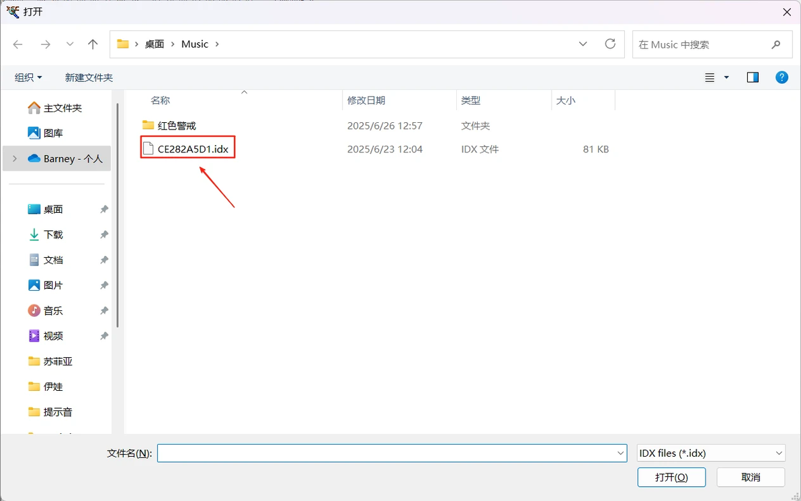Screen dimensions: 801x501
Task: Open the help icon
Action: [782, 77]
